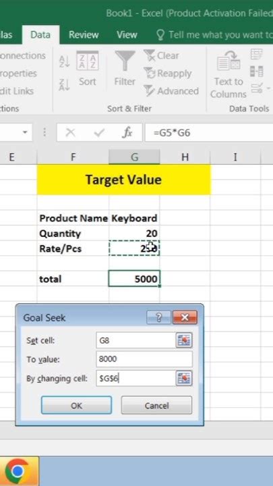The image size is (273, 486).
Task: Select the Target Value merged title cell
Action: [x=123, y=180]
